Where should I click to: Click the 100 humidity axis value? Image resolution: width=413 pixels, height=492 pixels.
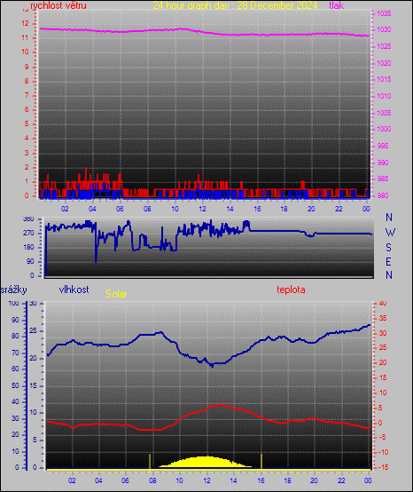click(x=14, y=303)
